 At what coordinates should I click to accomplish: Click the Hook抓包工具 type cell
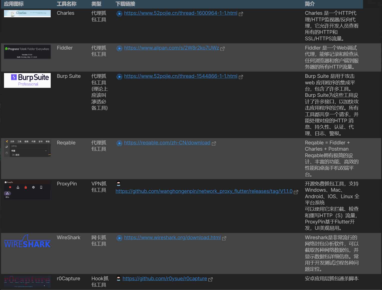click(x=100, y=282)
